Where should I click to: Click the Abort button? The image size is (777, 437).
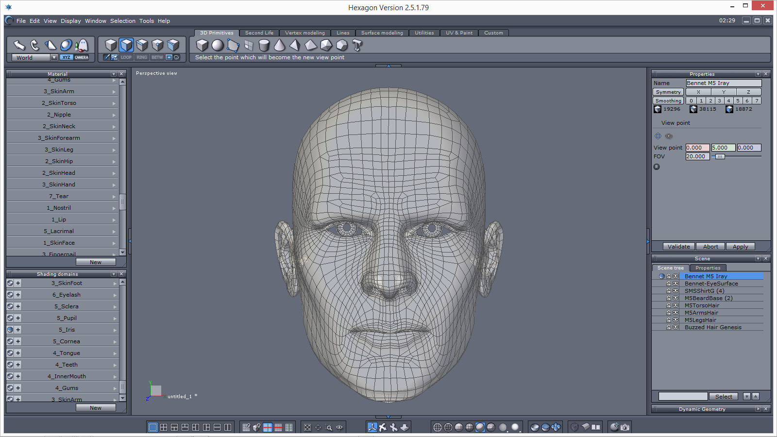[710, 247]
